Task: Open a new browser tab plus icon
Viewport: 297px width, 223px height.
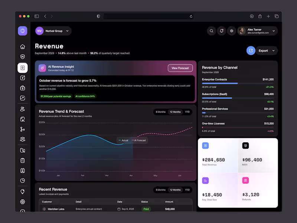Action: (268, 16)
